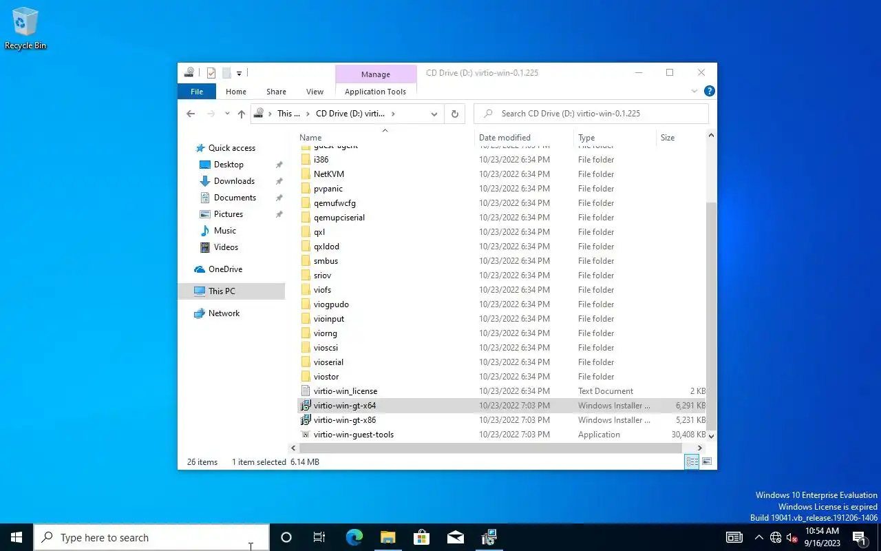Select the qxldod folder icon
Viewport: 881px width, 551px height.
(x=306, y=247)
